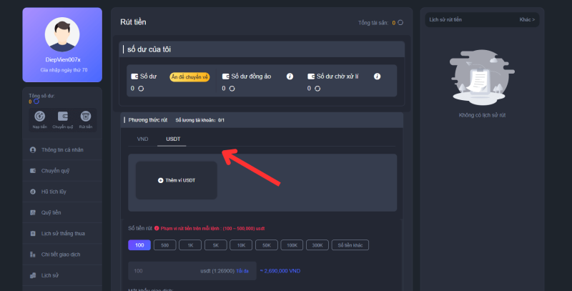The image size is (572, 291).
Task: Click the Chi tiết giao dịch icon
Action: pos(33,255)
